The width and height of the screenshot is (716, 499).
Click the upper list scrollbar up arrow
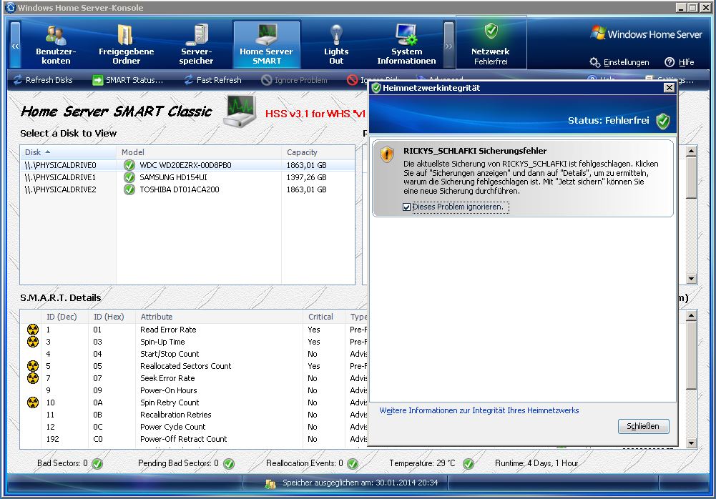(692, 151)
